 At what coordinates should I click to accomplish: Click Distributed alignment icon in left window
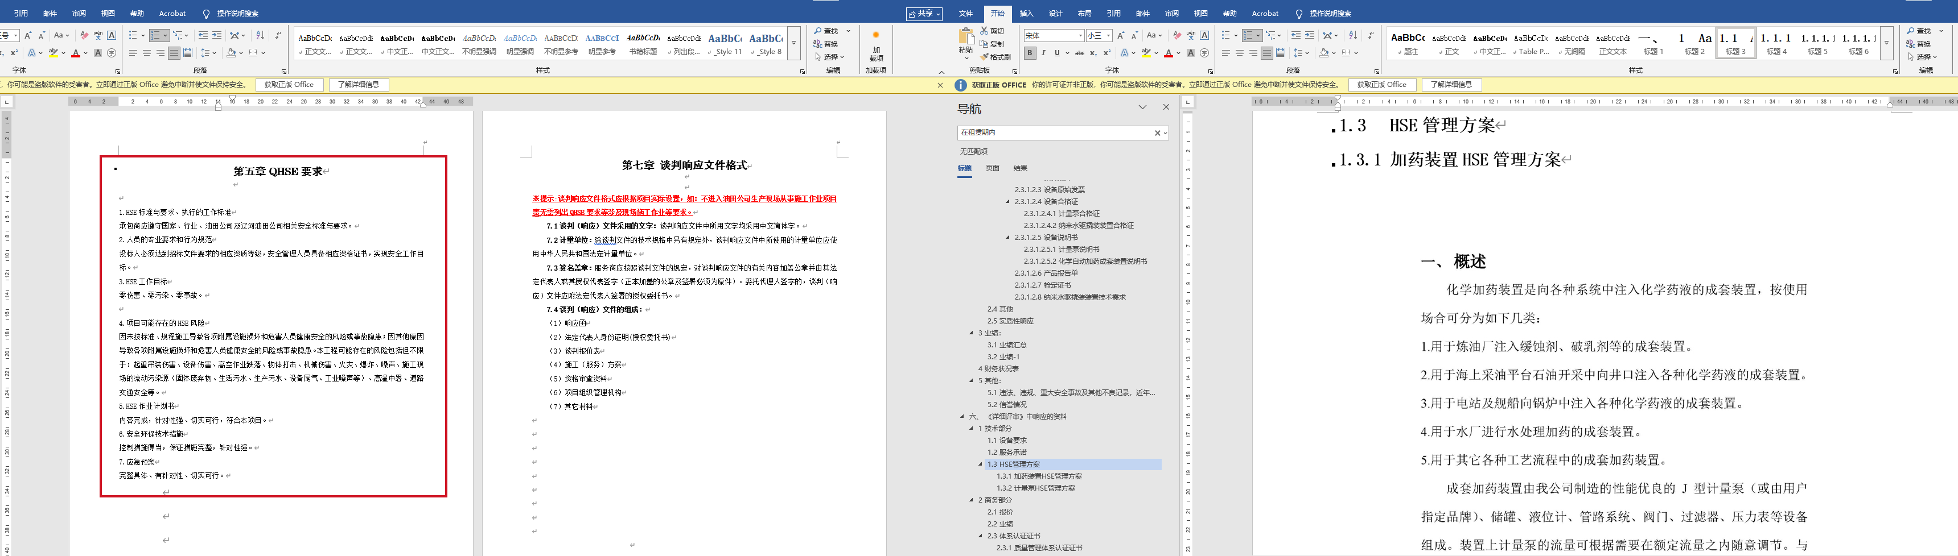(188, 53)
